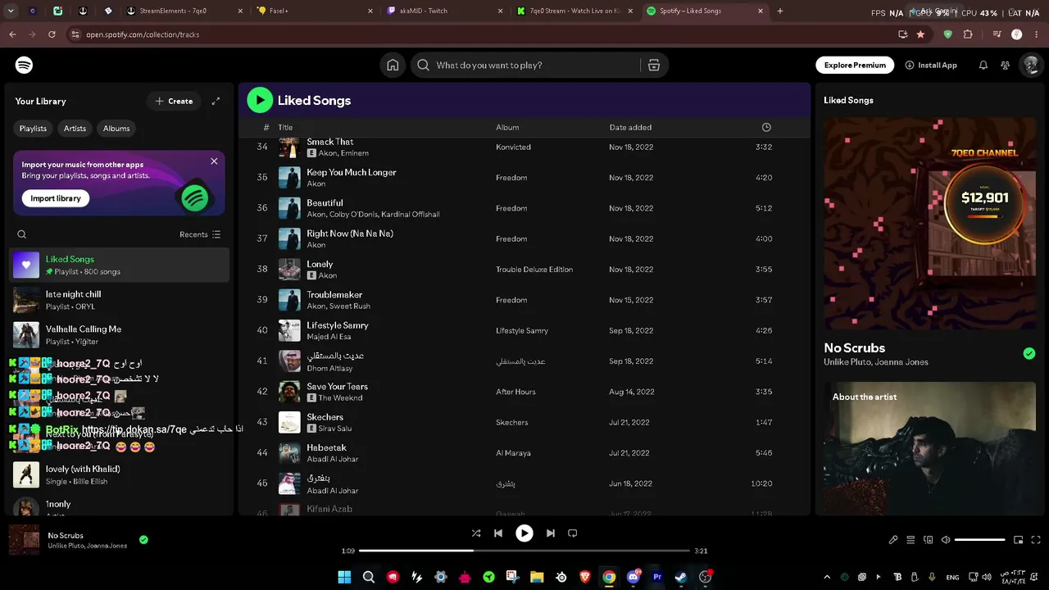
Task: Show hidden system tray icons
Action: click(x=827, y=577)
